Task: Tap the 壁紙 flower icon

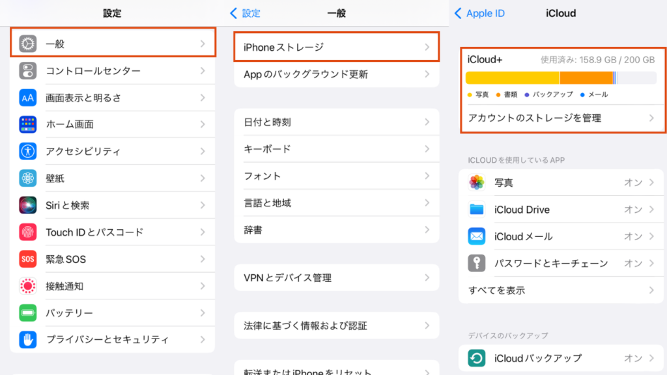Action: pyautogui.click(x=27, y=178)
